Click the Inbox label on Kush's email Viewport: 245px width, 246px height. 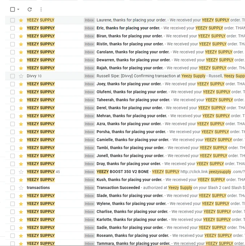click(89, 180)
